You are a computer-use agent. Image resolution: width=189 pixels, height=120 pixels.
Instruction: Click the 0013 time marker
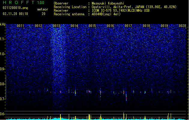tap(56, 26)
